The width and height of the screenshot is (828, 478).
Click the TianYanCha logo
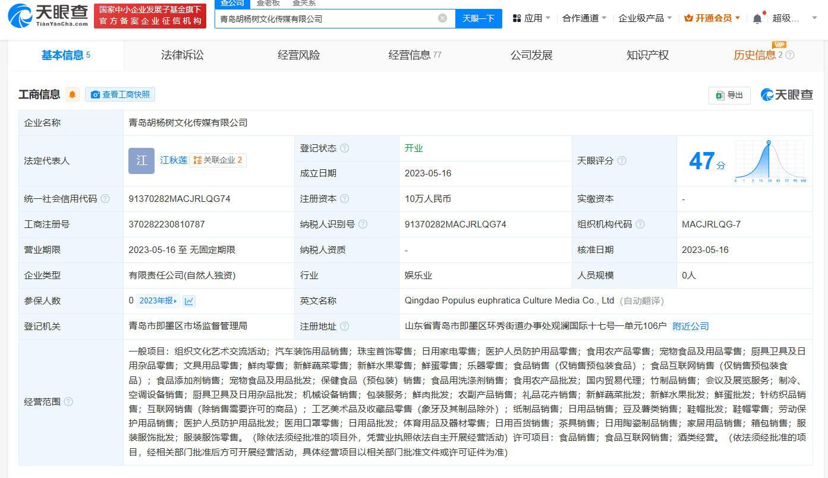tap(48, 17)
